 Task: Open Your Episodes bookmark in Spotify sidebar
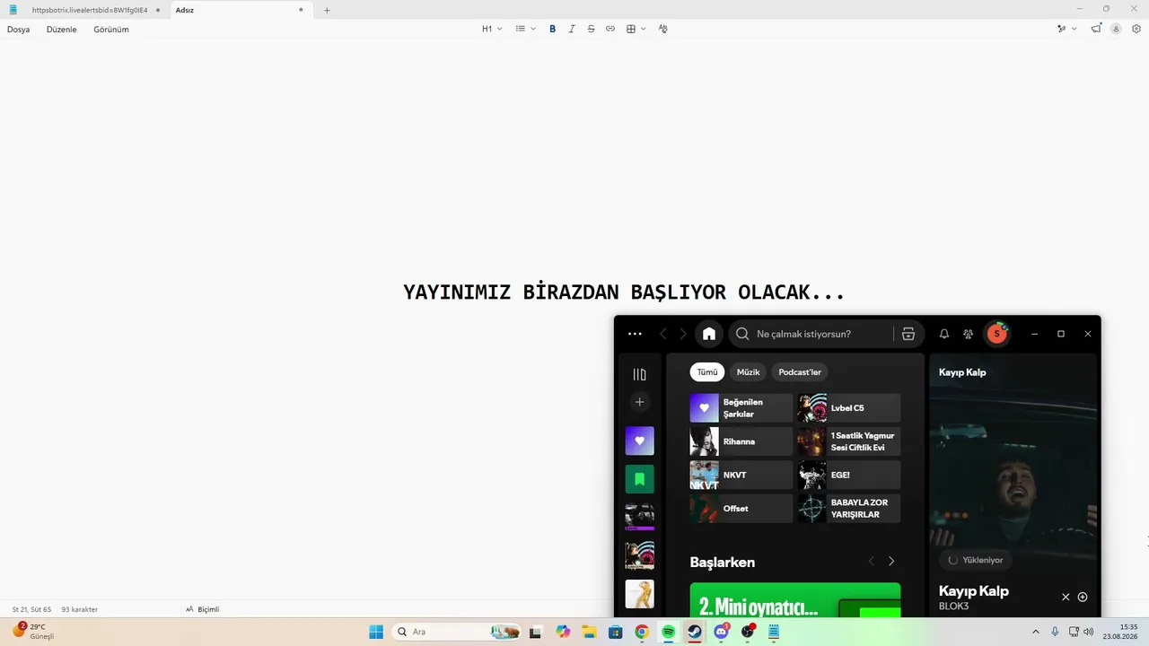click(640, 479)
